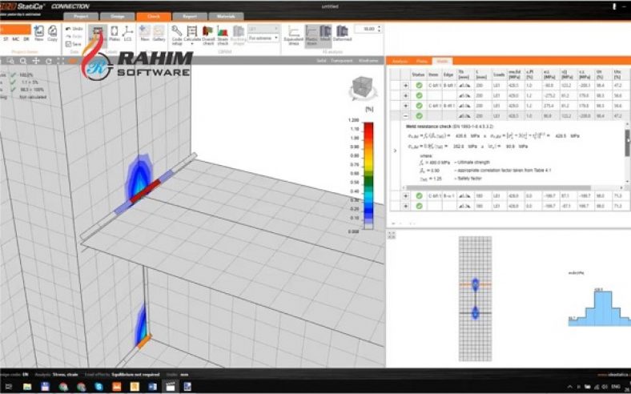The height and width of the screenshot is (394, 631).
Task: Select the DR design type
Action: point(26,39)
